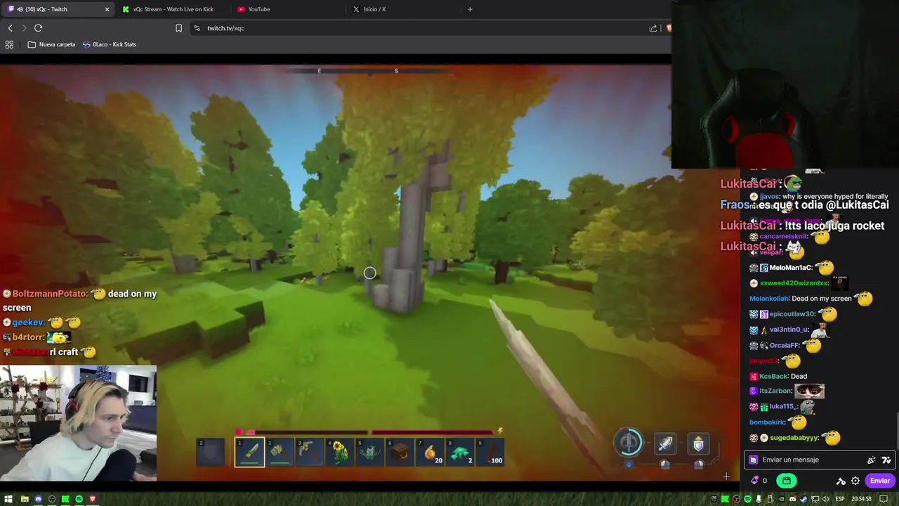Open Spotify from the taskbar
The height and width of the screenshot is (506, 899).
tap(79, 499)
